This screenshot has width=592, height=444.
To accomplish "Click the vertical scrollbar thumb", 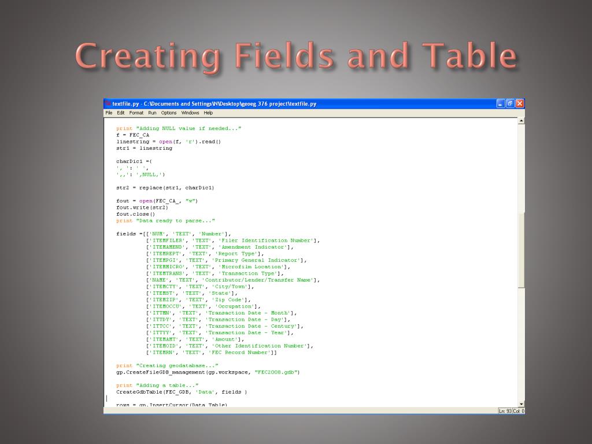I will (521, 250).
